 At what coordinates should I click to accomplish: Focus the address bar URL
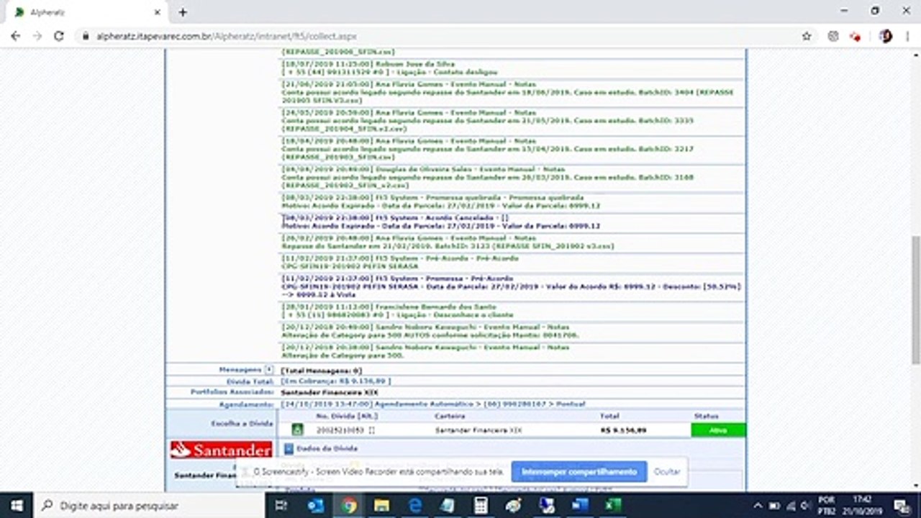pyautogui.click(x=226, y=36)
